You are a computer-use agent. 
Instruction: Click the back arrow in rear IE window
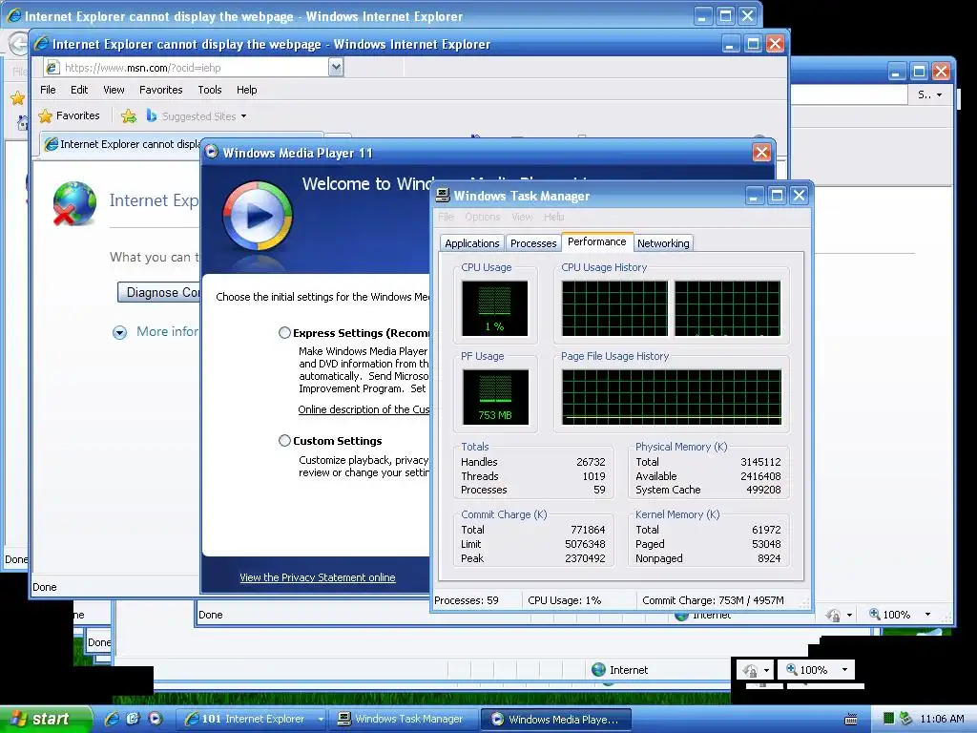point(17,44)
